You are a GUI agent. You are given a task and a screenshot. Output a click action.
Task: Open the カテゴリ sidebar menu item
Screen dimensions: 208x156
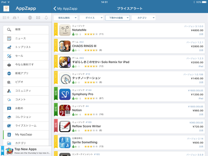coord(26,142)
